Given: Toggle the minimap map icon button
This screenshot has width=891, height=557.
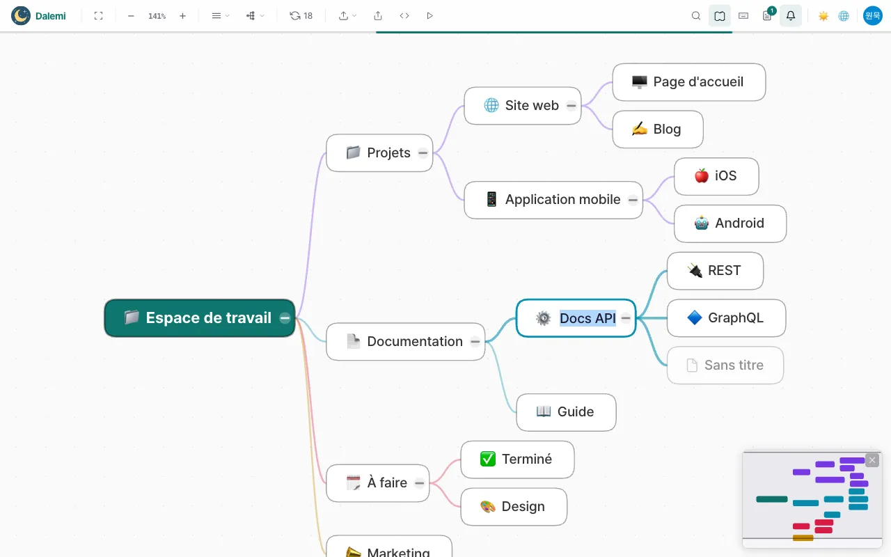Looking at the screenshot, I should point(720,15).
